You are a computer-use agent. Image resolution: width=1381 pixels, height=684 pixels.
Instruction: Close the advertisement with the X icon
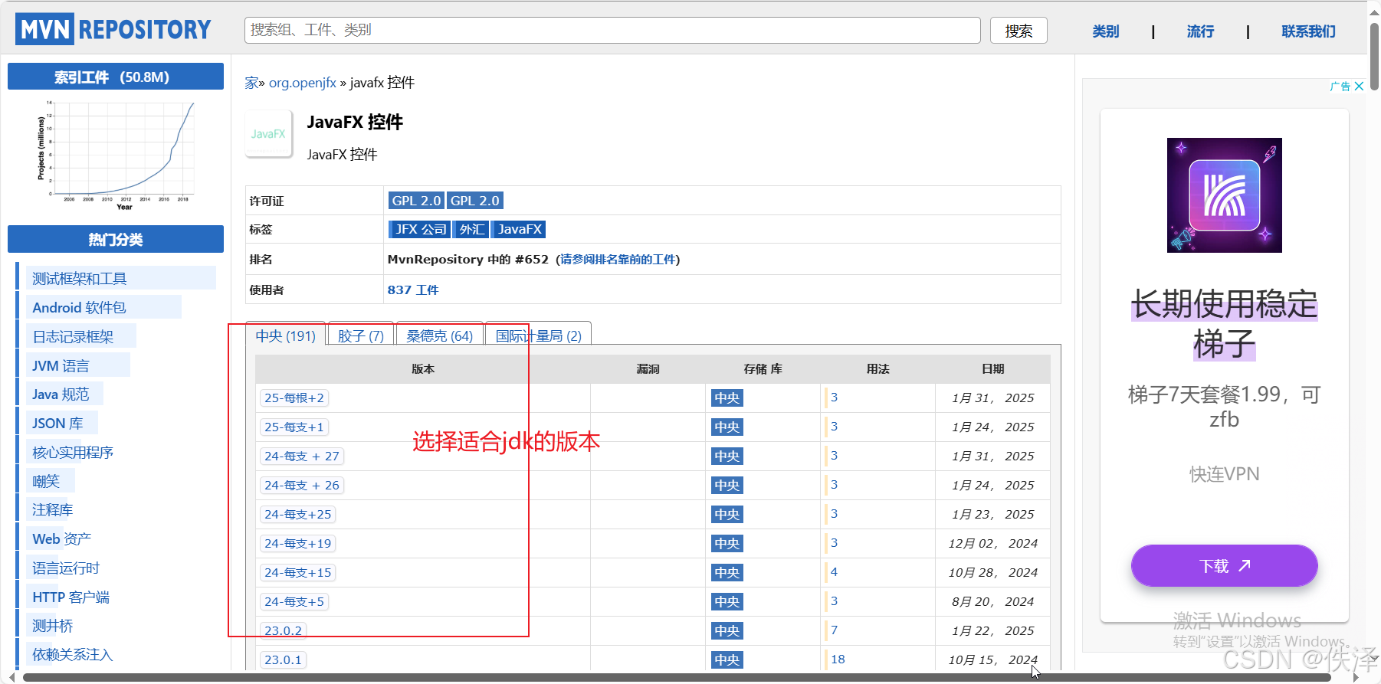tap(1359, 87)
